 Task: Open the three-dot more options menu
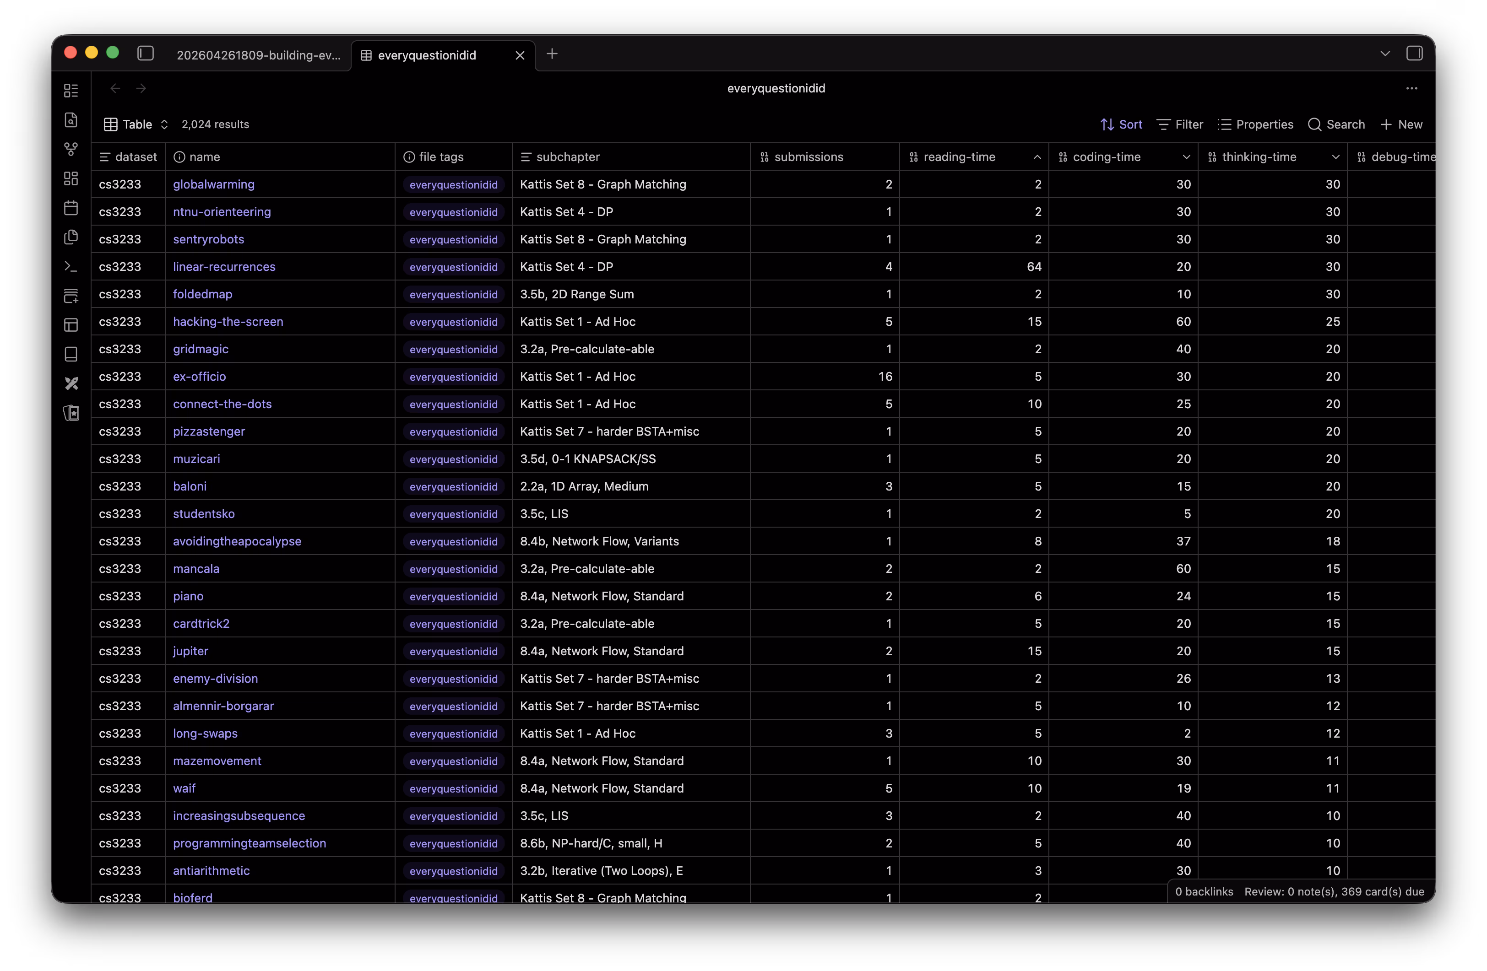point(1411,89)
